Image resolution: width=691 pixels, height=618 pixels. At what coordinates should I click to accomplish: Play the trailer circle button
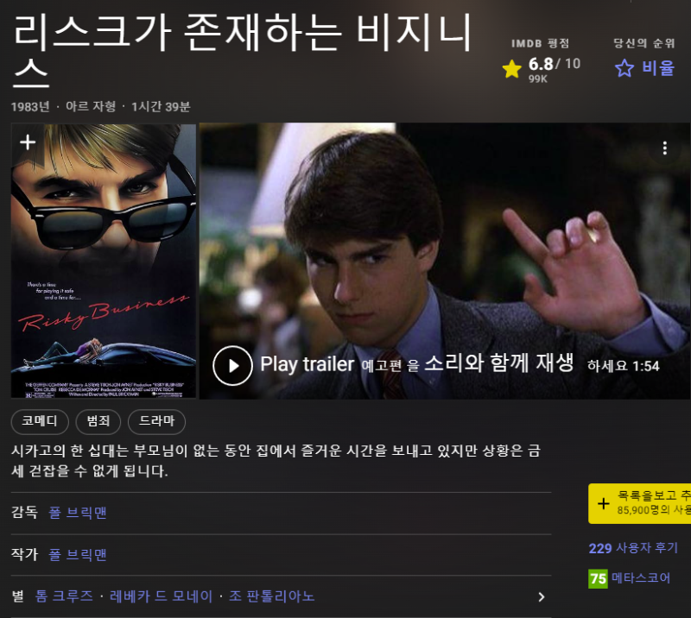click(232, 366)
